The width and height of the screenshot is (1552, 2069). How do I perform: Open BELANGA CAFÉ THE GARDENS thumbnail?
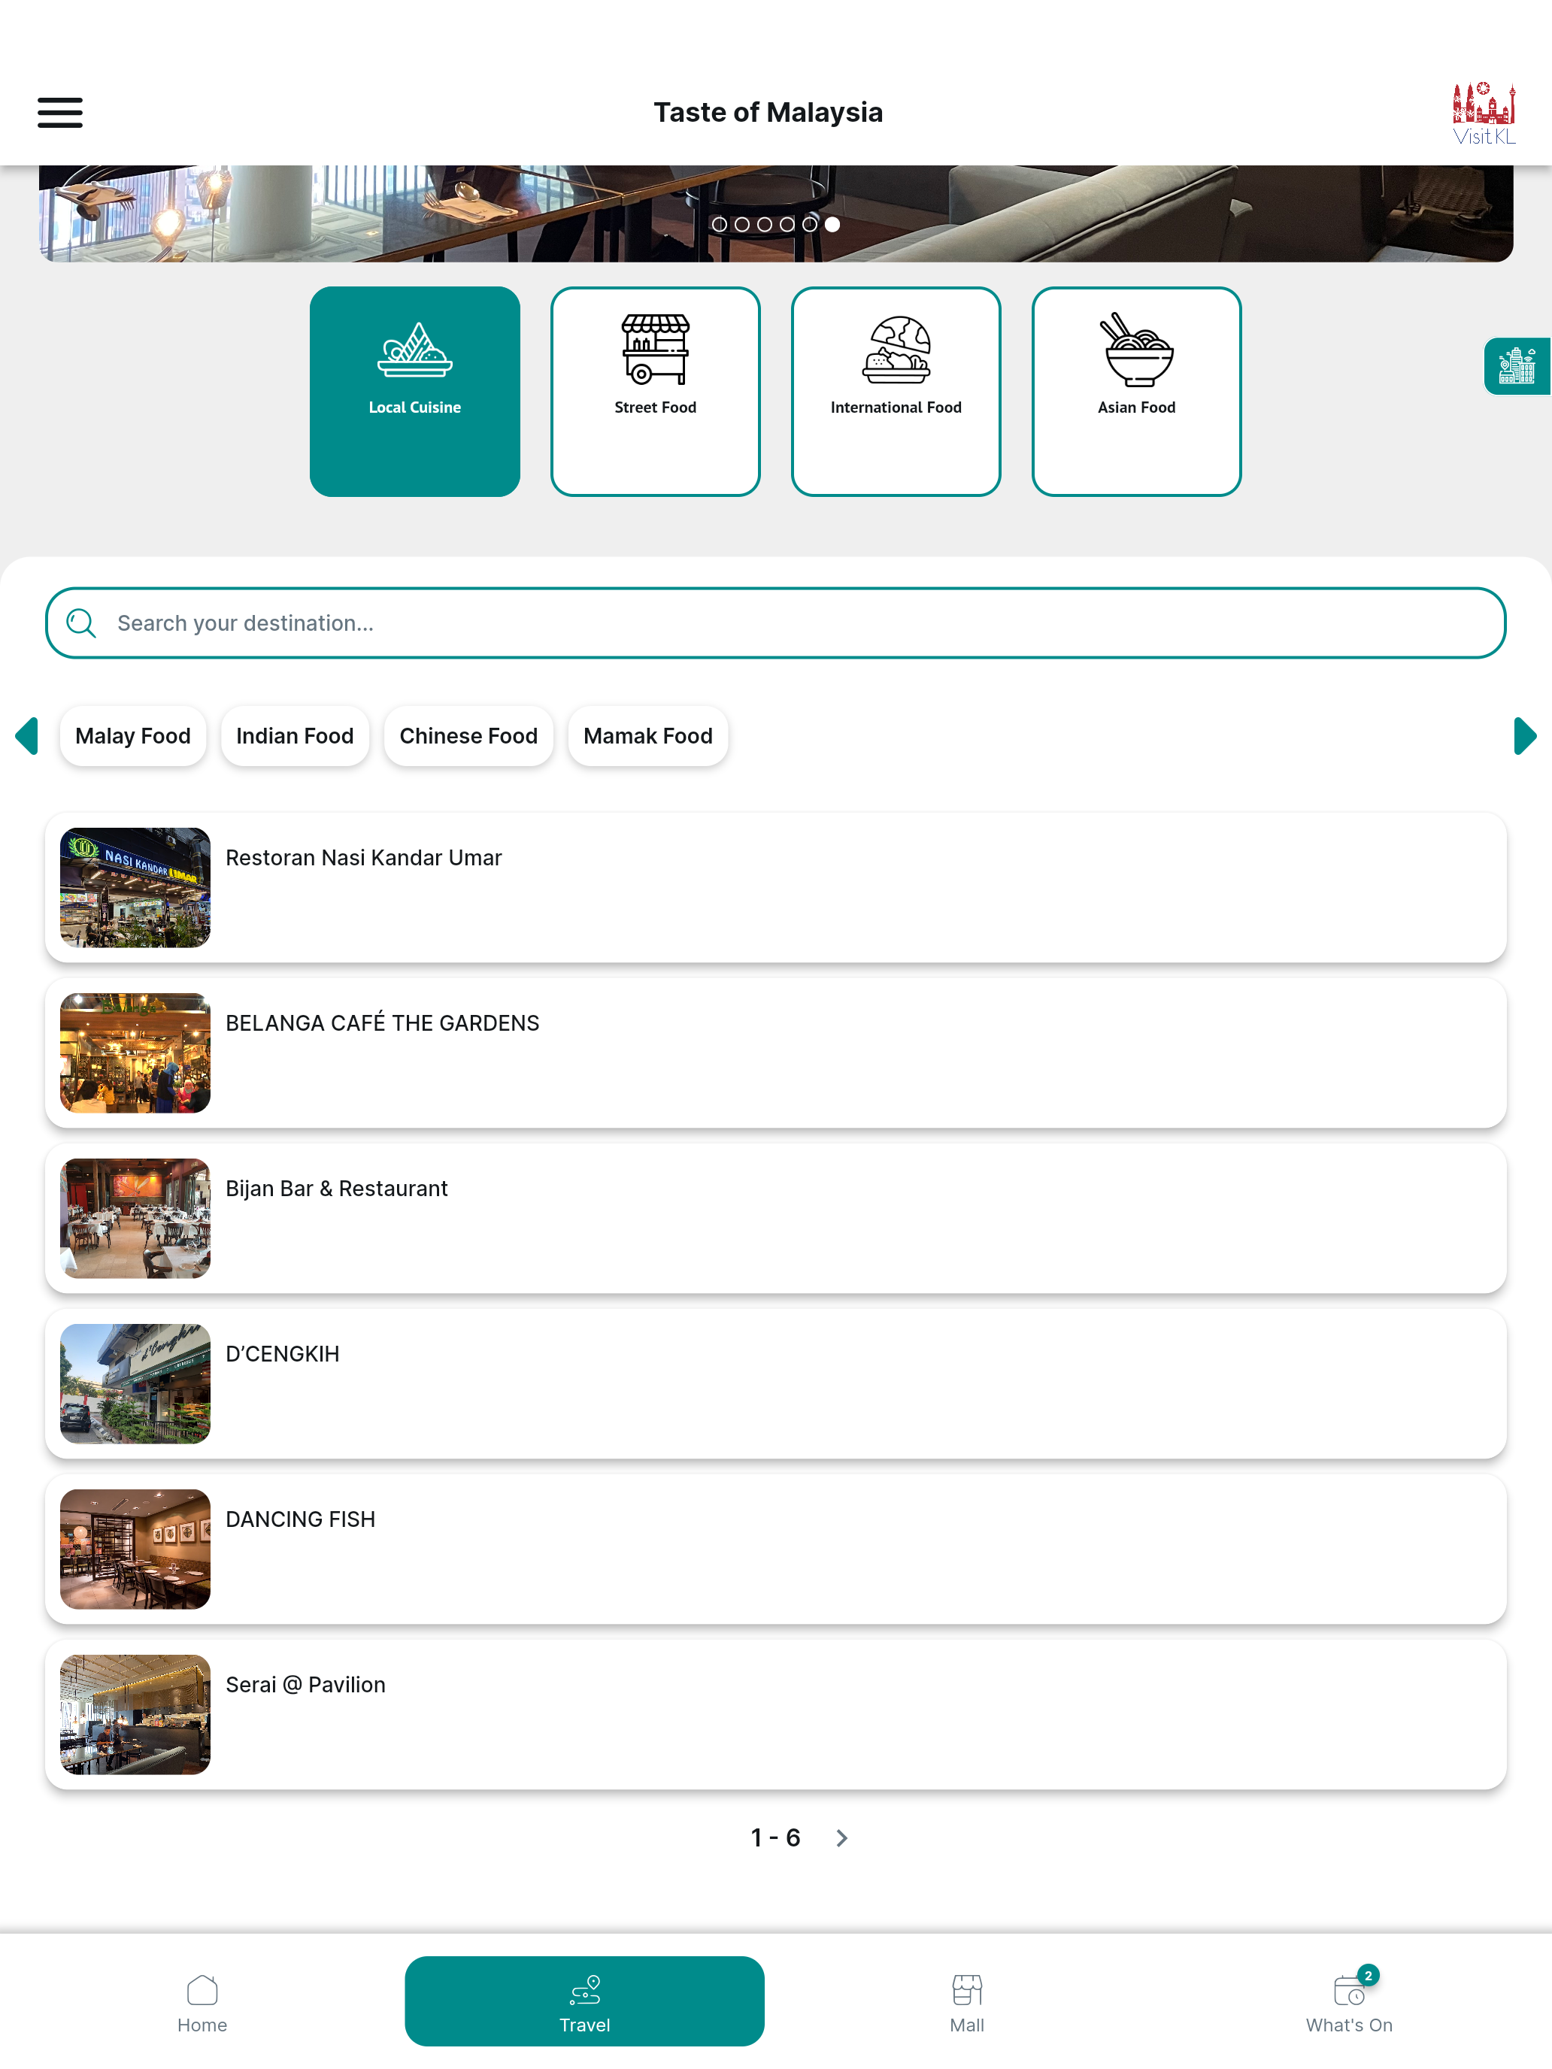coord(135,1053)
